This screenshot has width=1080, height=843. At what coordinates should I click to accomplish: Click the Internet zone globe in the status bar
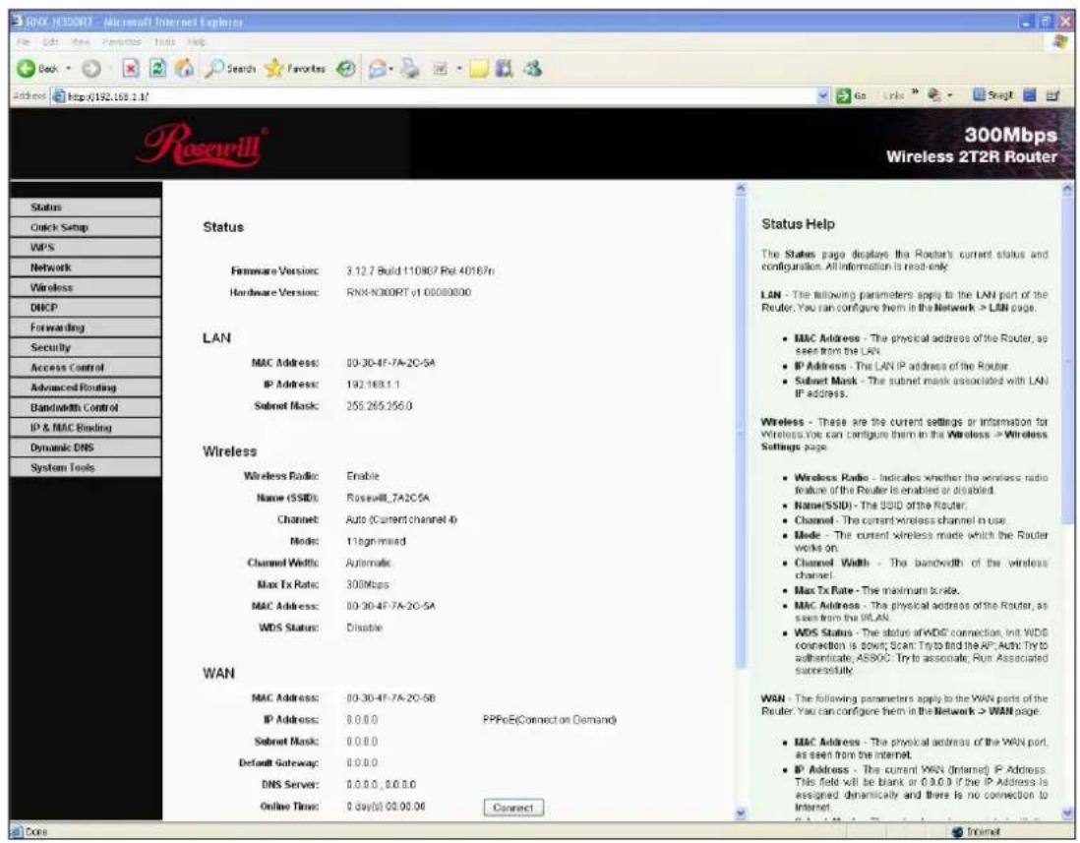point(957,832)
